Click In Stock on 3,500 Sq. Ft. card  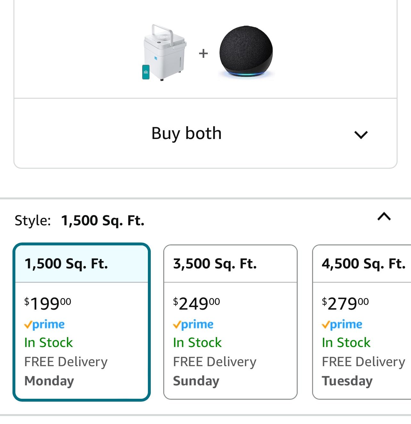click(197, 343)
